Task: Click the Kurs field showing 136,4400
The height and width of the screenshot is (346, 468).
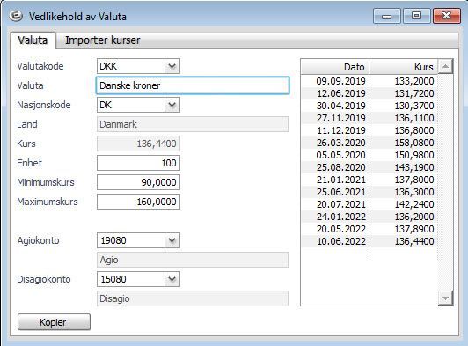Action: point(138,144)
